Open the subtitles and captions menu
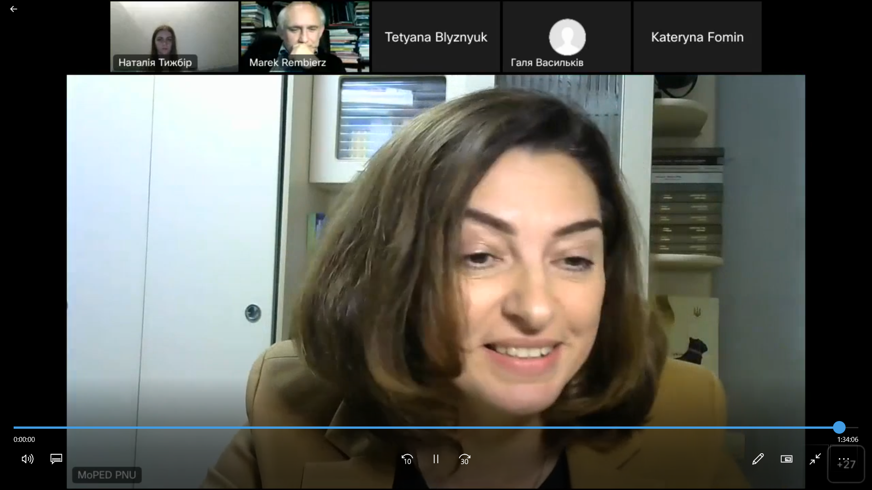Image resolution: width=872 pixels, height=490 pixels. pos(56,459)
